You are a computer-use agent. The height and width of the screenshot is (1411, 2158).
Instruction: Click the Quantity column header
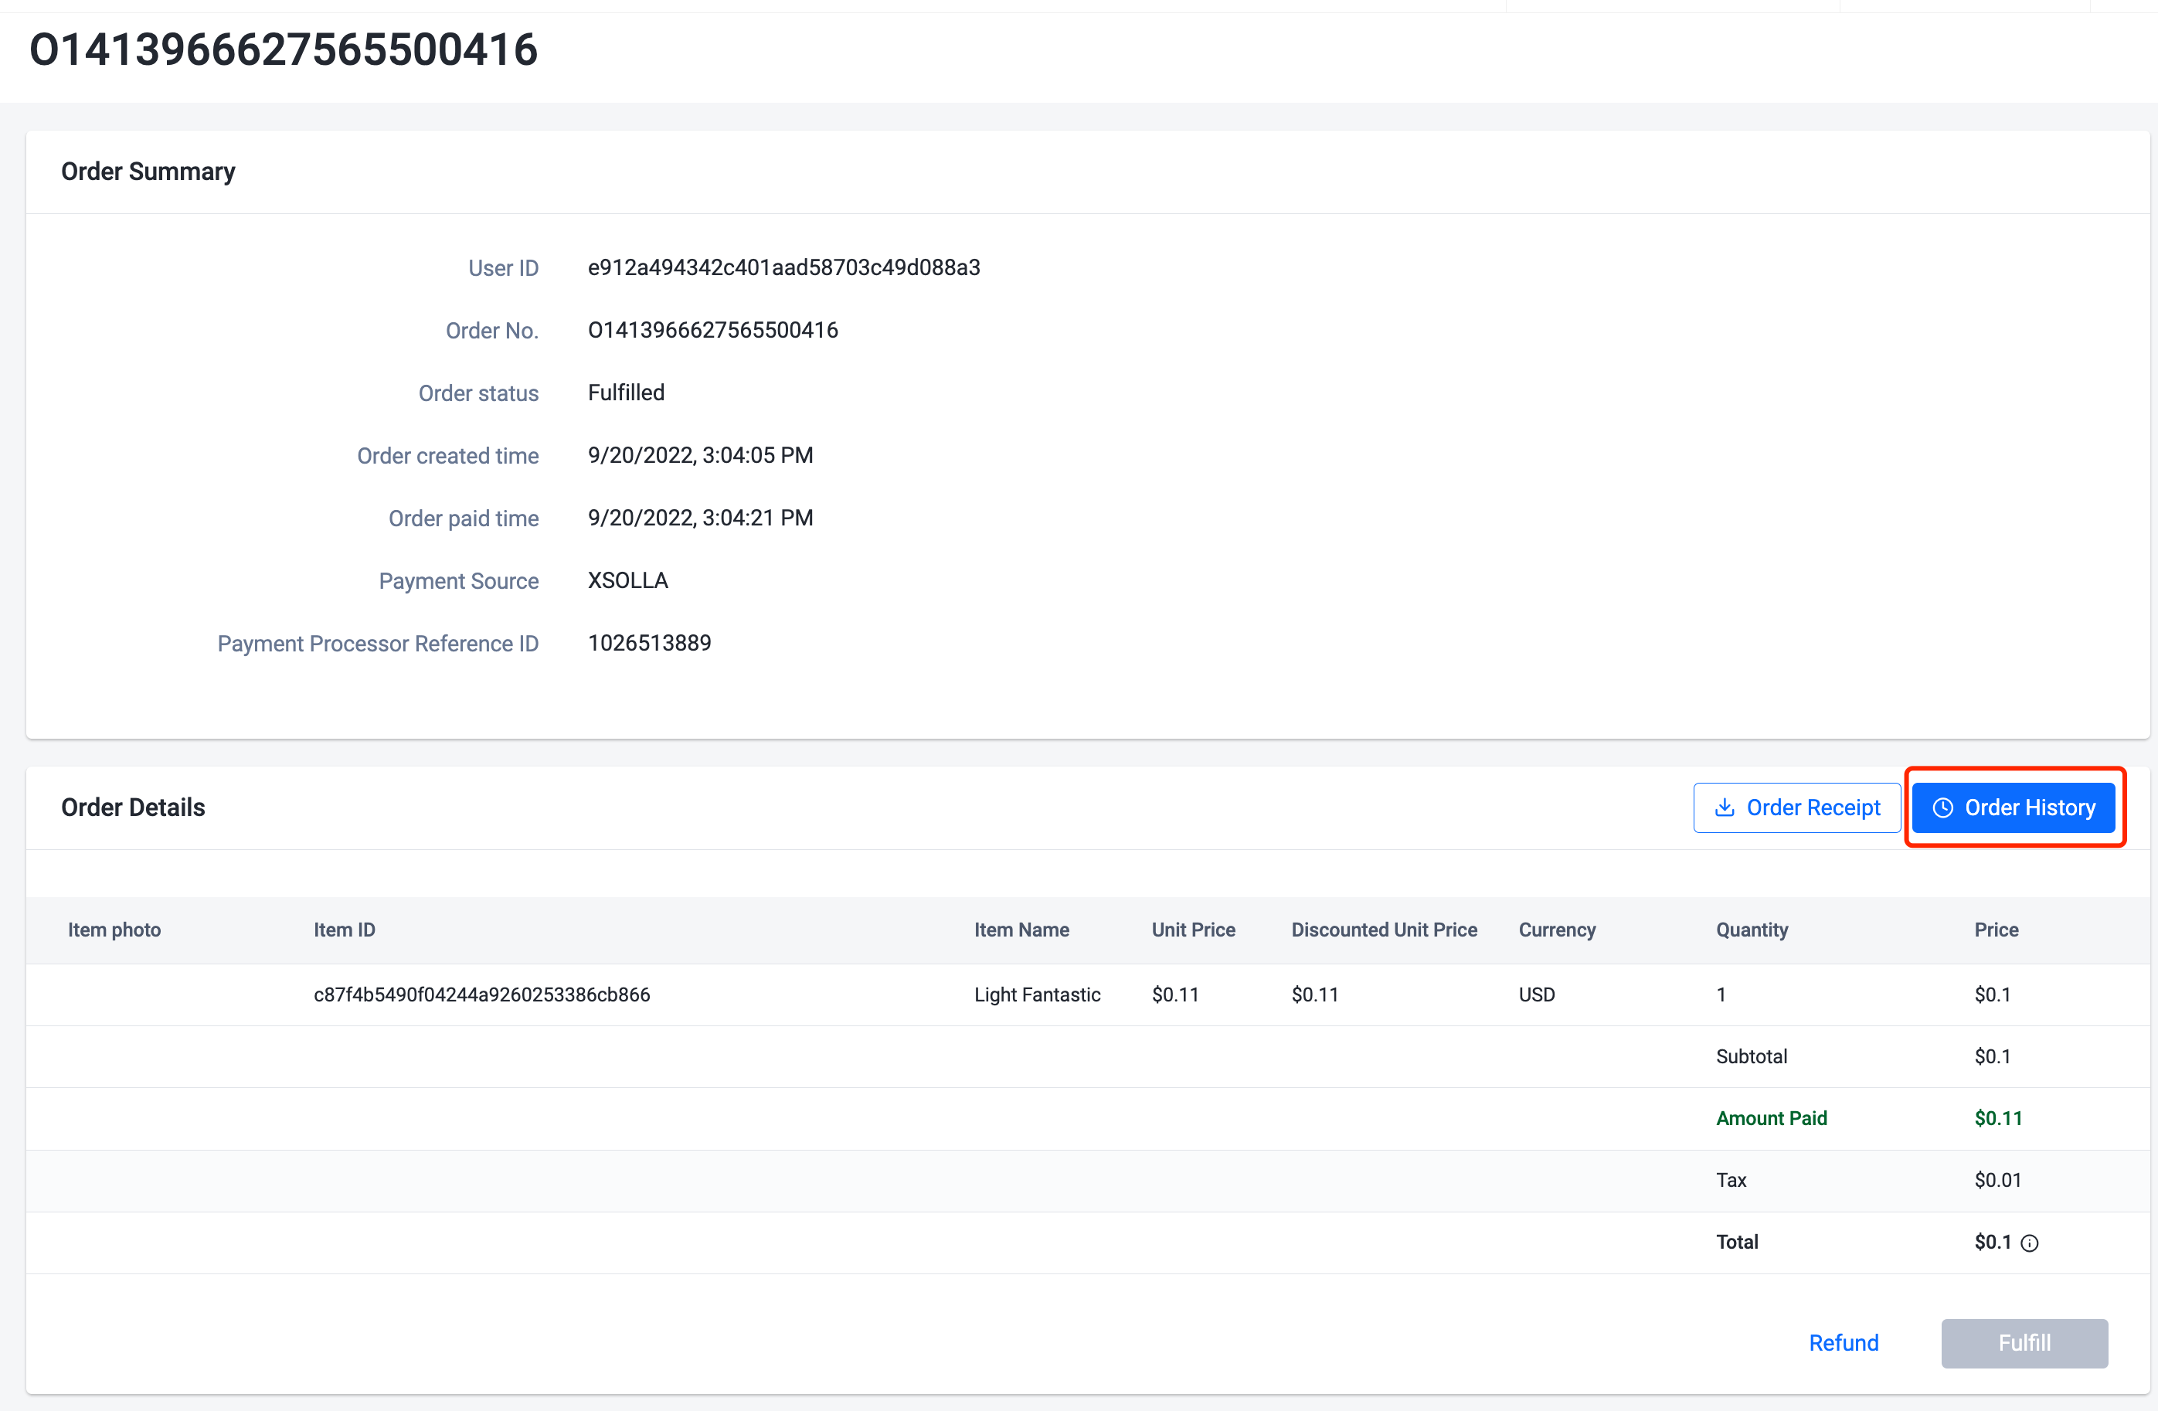(1752, 930)
